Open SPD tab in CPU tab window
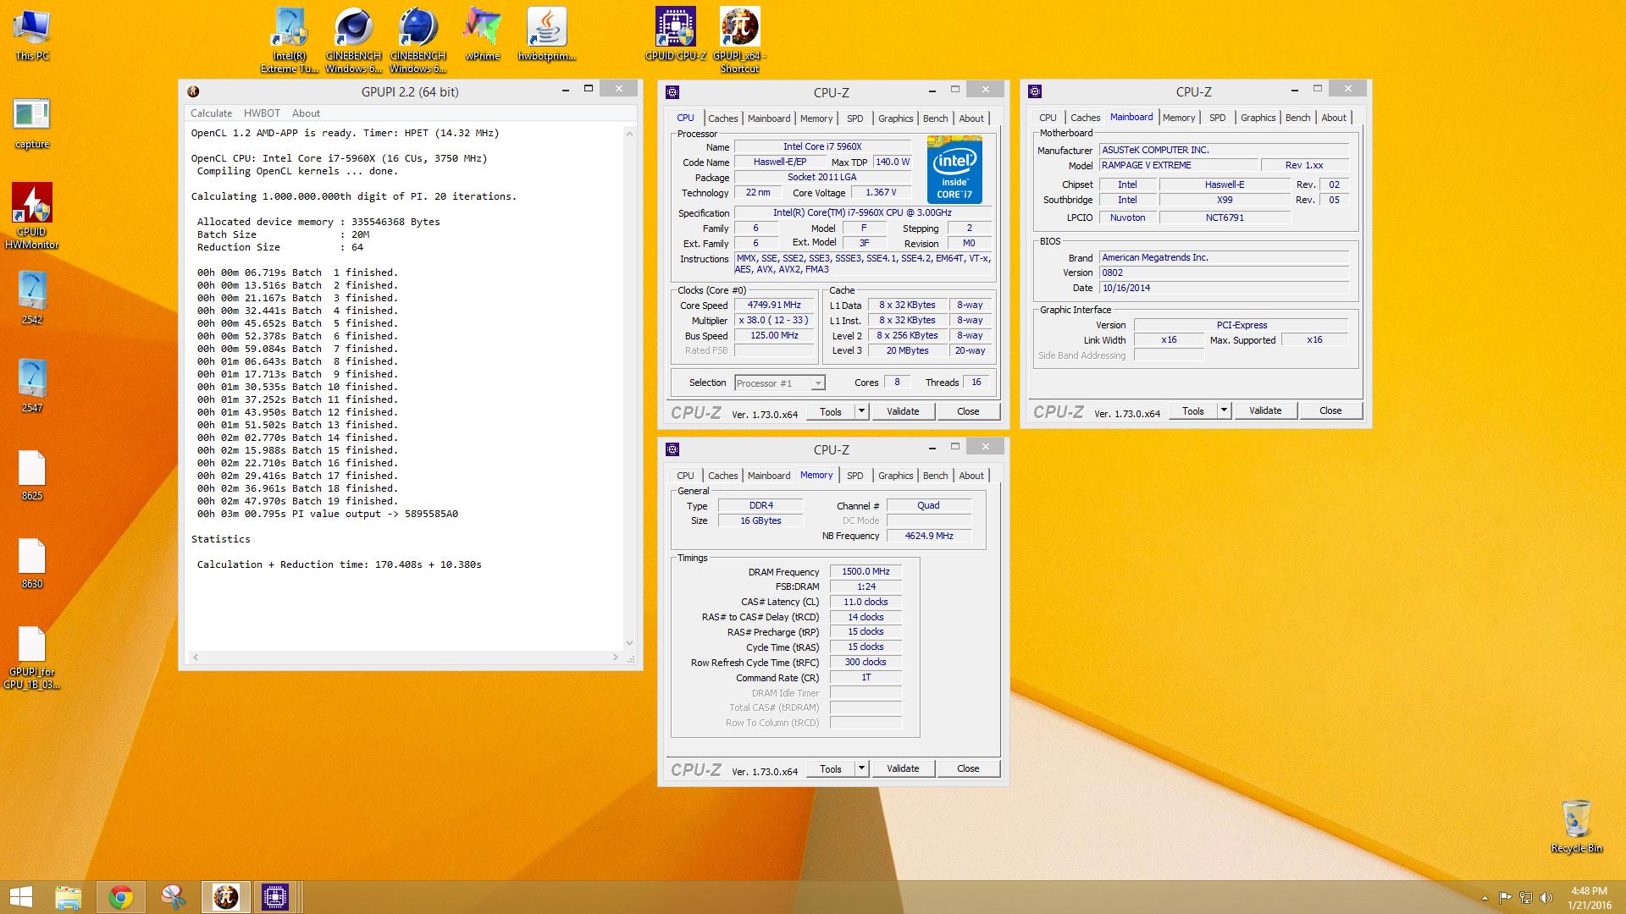The width and height of the screenshot is (1626, 914). [x=855, y=118]
